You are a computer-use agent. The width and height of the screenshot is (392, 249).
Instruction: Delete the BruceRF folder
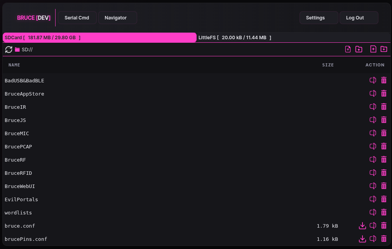pyautogui.click(x=384, y=160)
